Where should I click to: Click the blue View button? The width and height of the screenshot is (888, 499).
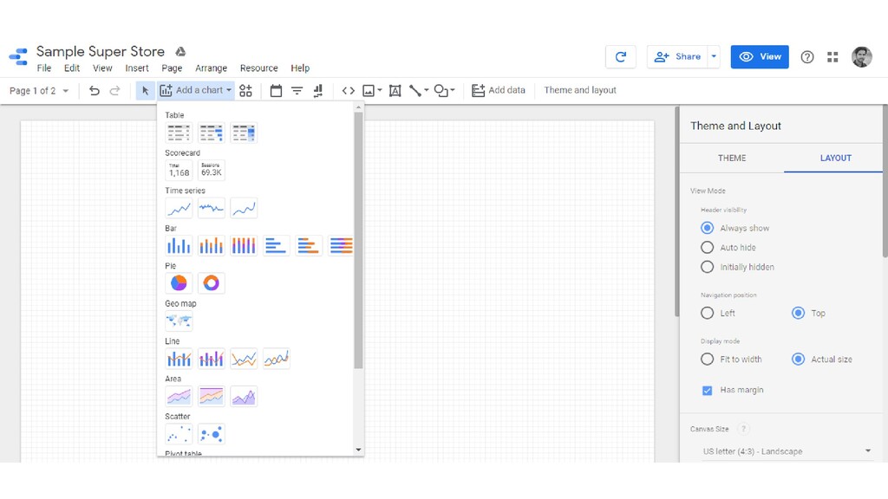click(x=760, y=56)
